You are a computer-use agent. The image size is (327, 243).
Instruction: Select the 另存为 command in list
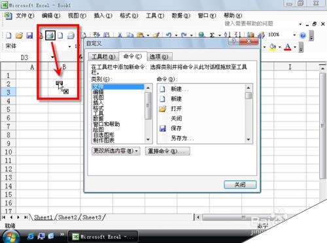[182, 138]
